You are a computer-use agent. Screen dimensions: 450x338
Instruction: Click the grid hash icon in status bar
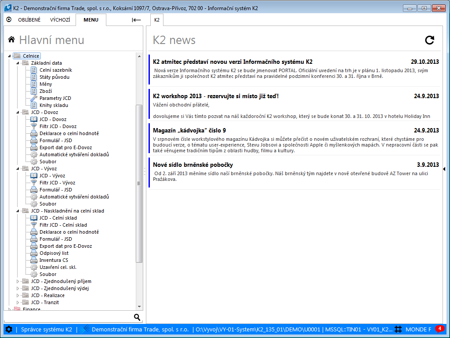[x=398, y=329]
